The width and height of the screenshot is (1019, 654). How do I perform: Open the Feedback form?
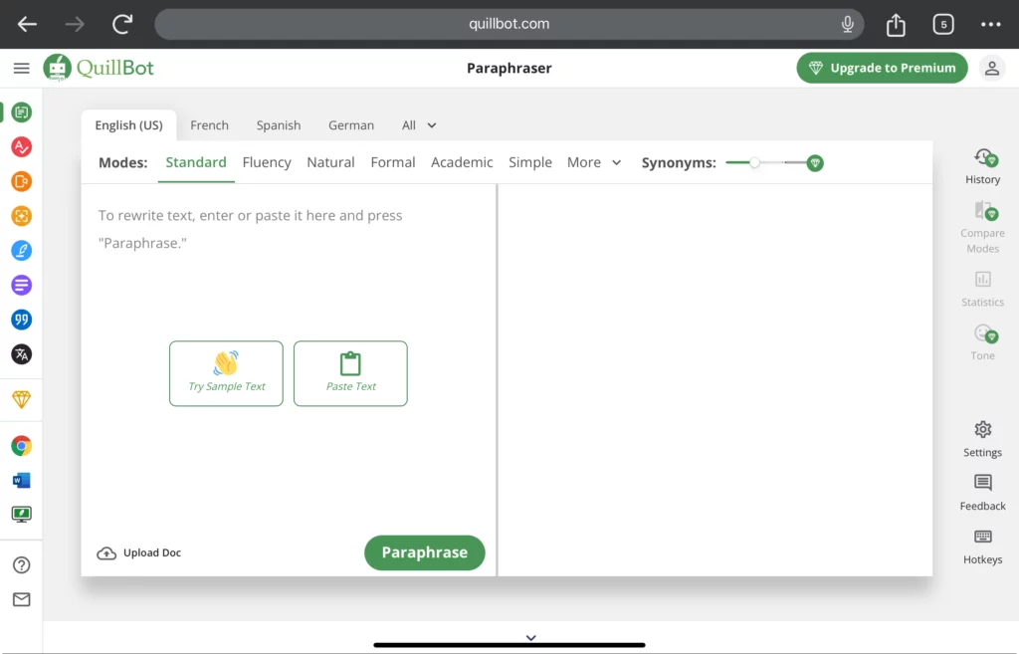[982, 493]
